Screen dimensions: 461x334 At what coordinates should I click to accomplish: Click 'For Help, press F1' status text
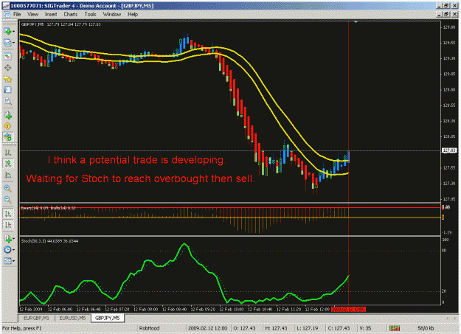click(21, 328)
